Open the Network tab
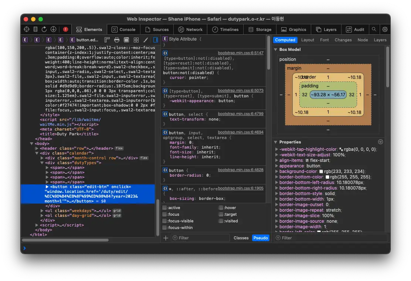411x281 pixels. coord(190,29)
